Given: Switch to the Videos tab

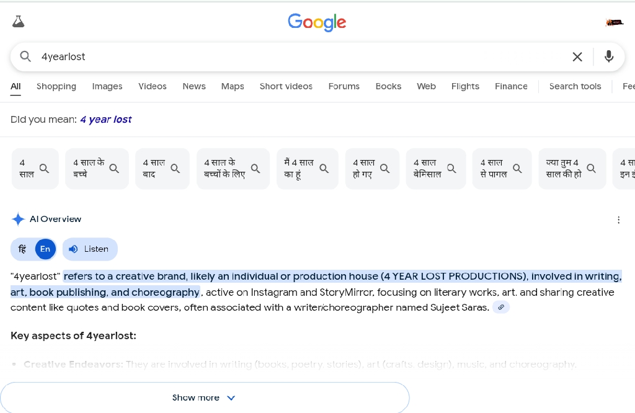Looking at the screenshot, I should coord(153,86).
